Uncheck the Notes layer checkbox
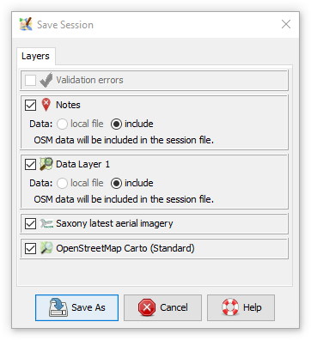This screenshot has width=311, height=340. coord(30,105)
